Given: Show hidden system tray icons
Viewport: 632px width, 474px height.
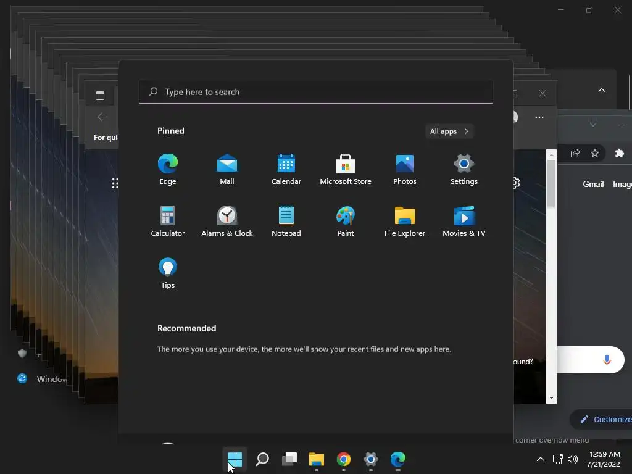Looking at the screenshot, I should 541,459.
